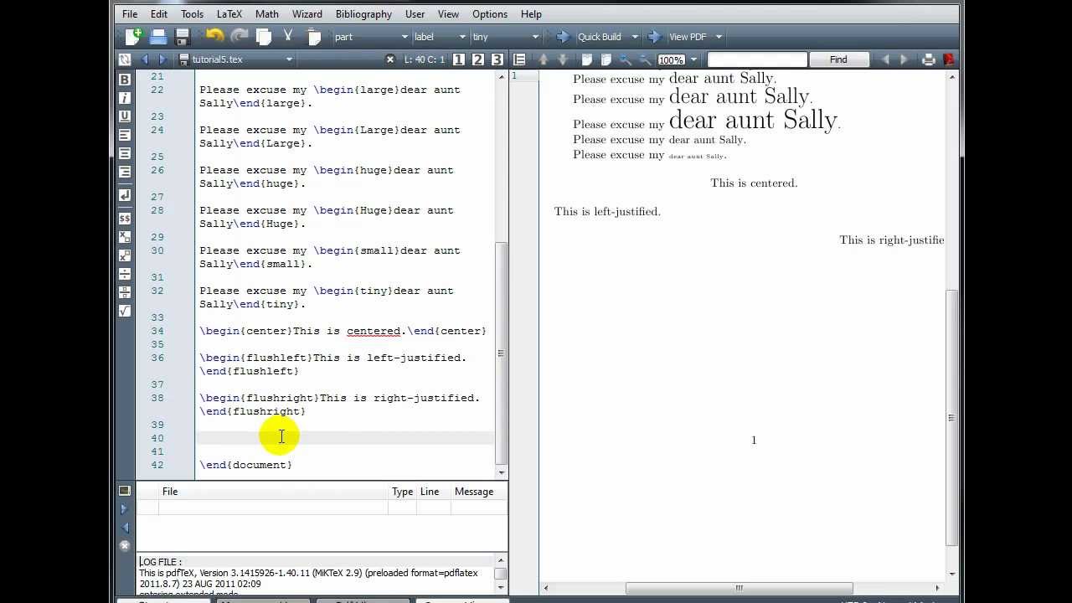This screenshot has height=603, width=1072.
Task: Print the PDF with the printer icon
Action: click(928, 59)
